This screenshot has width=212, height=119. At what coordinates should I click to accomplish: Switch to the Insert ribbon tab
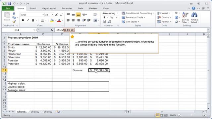33,8
